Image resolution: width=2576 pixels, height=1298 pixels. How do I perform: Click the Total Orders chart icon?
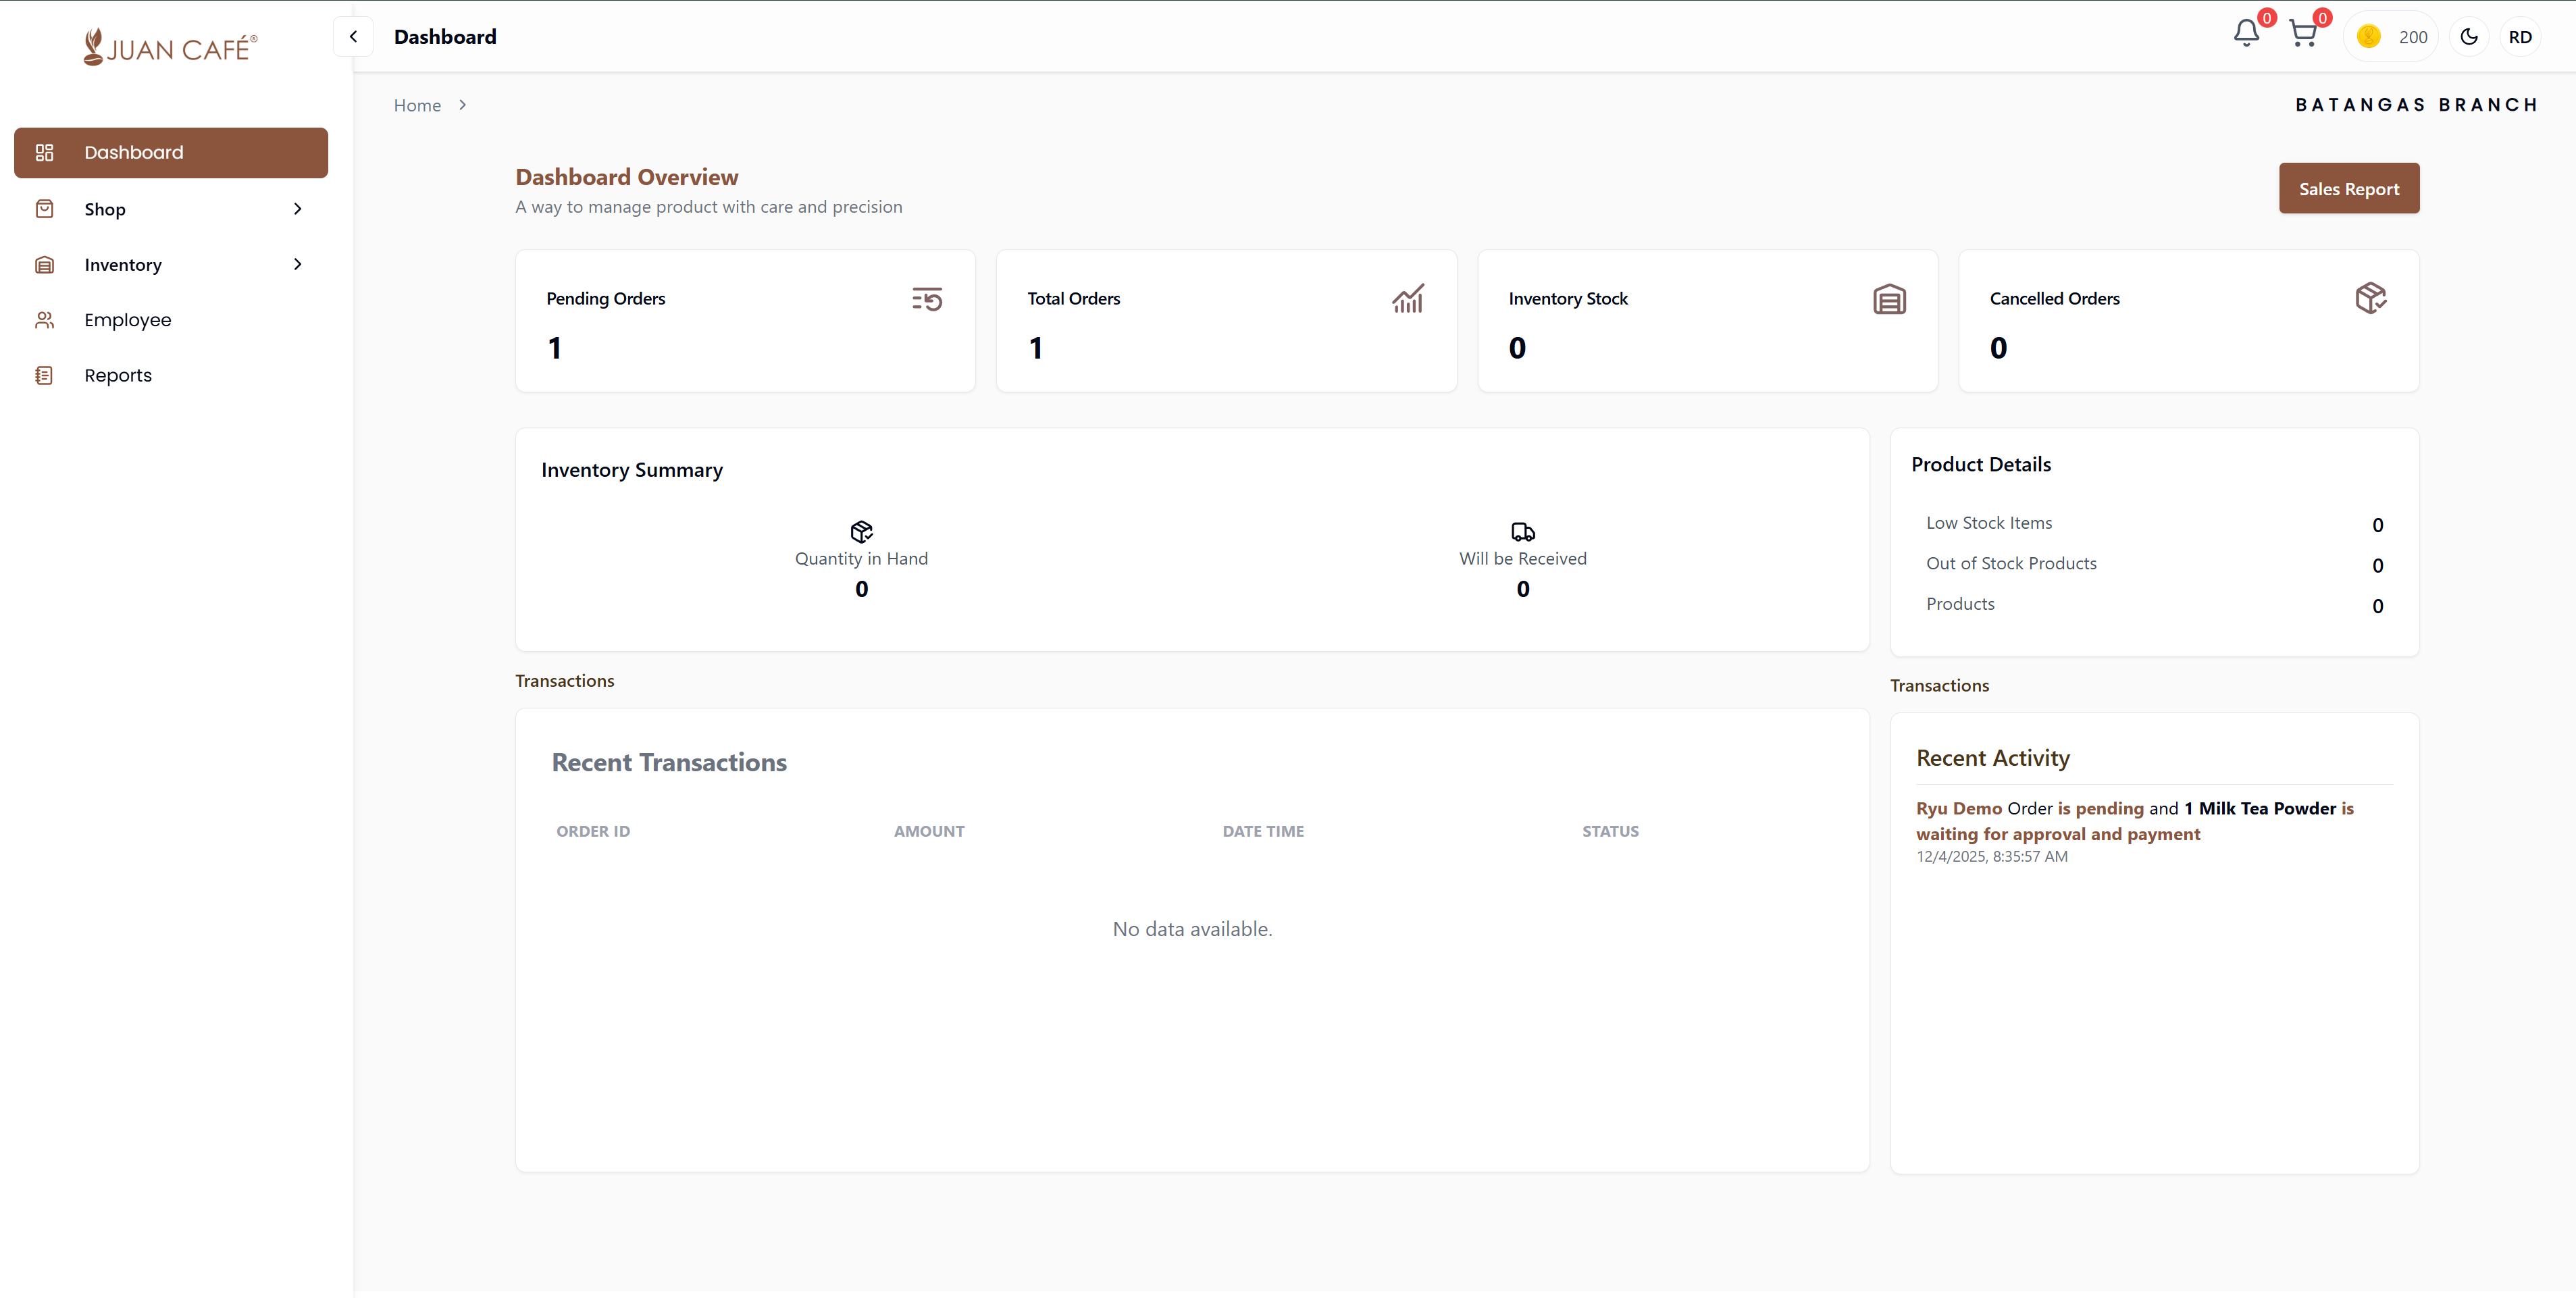pos(1408,298)
